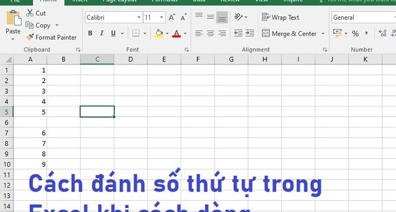Select column C header

pos(97,59)
